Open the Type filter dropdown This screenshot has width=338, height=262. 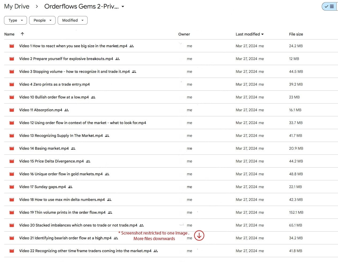pyautogui.click(x=15, y=20)
